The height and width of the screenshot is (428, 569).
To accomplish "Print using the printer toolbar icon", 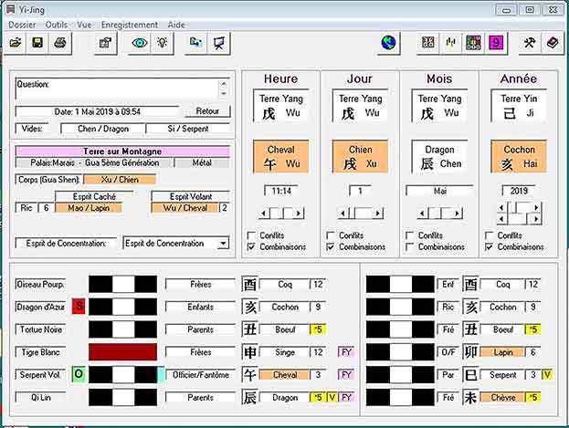I will pos(60,43).
